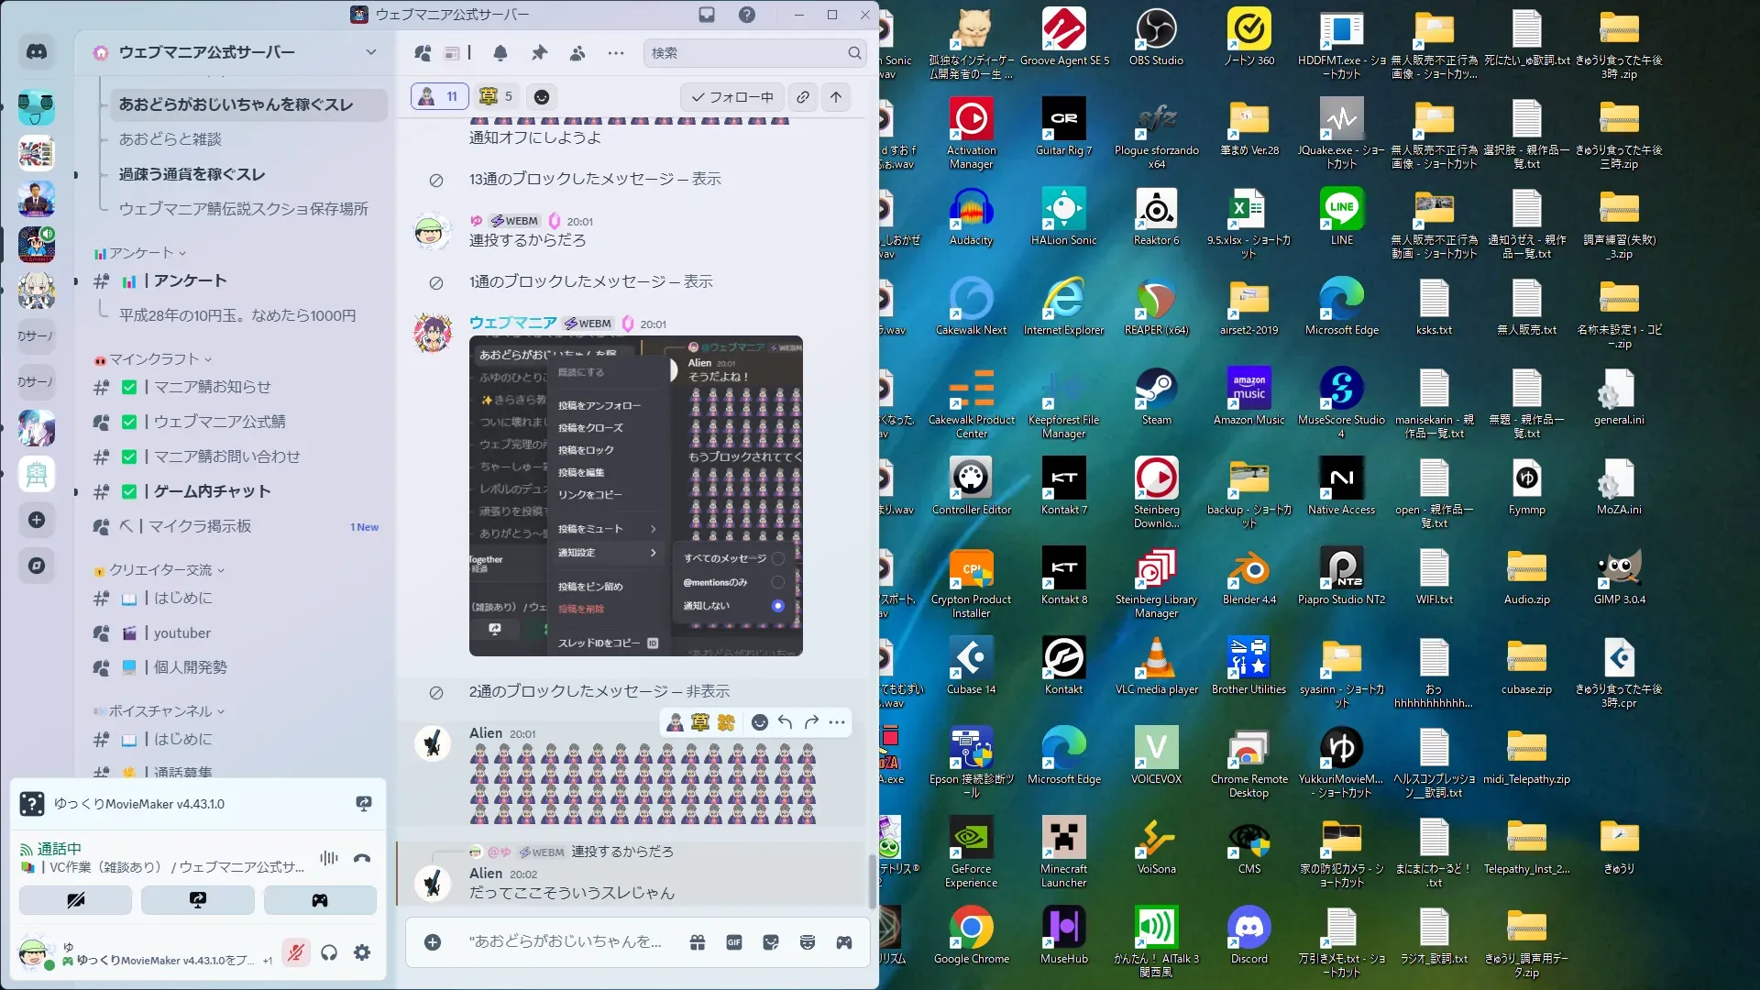Click the GIF picker icon in message box

point(734,942)
